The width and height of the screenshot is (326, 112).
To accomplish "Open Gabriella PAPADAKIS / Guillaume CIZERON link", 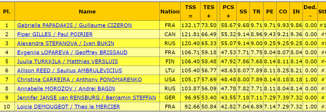I will [74, 25].
